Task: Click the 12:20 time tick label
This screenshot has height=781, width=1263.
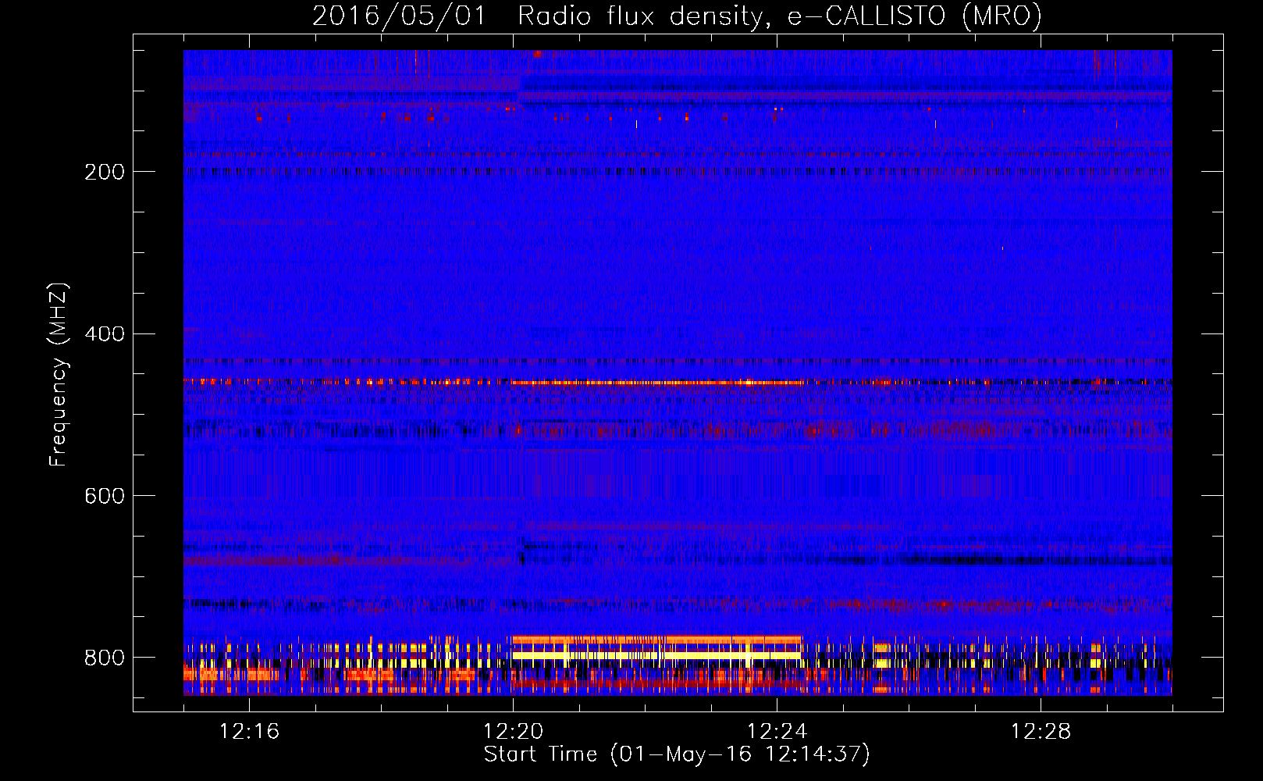Action: (x=513, y=732)
